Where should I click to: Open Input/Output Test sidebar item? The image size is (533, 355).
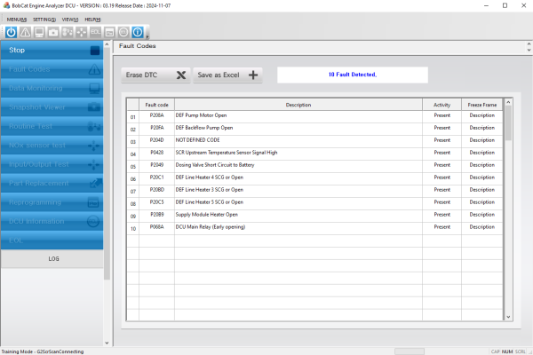pyautogui.click(x=52, y=164)
